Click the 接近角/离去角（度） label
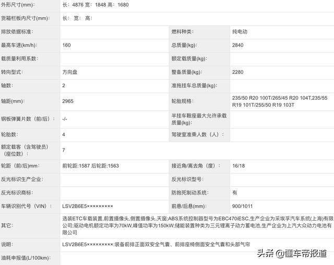334x265 pixels. pos(196,166)
